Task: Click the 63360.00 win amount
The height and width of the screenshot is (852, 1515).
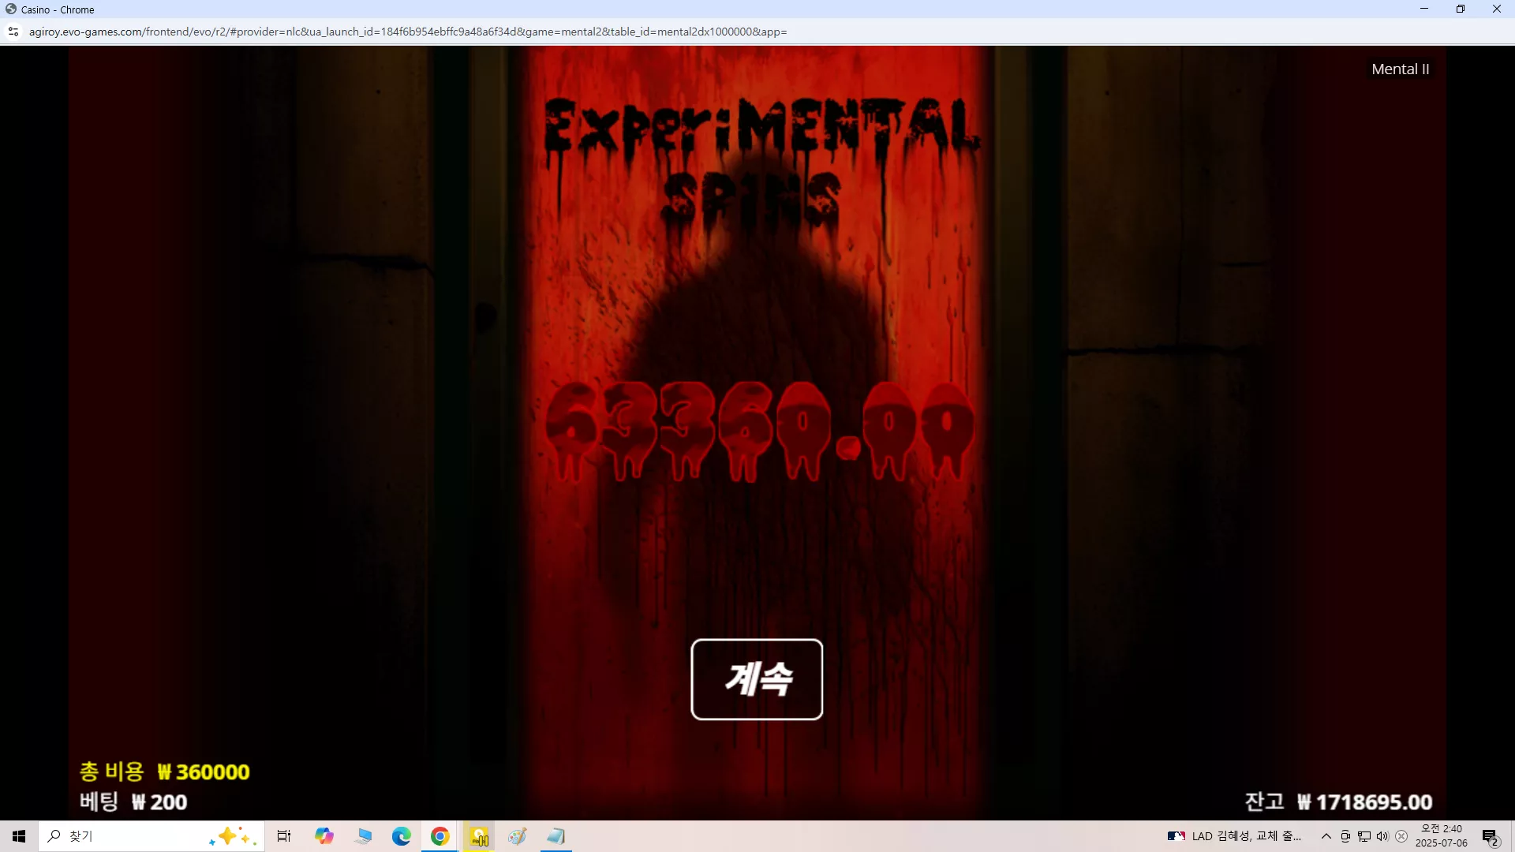Action: pos(759,431)
